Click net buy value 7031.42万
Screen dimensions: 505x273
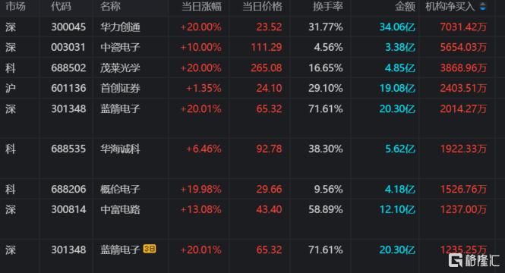[x=463, y=27]
